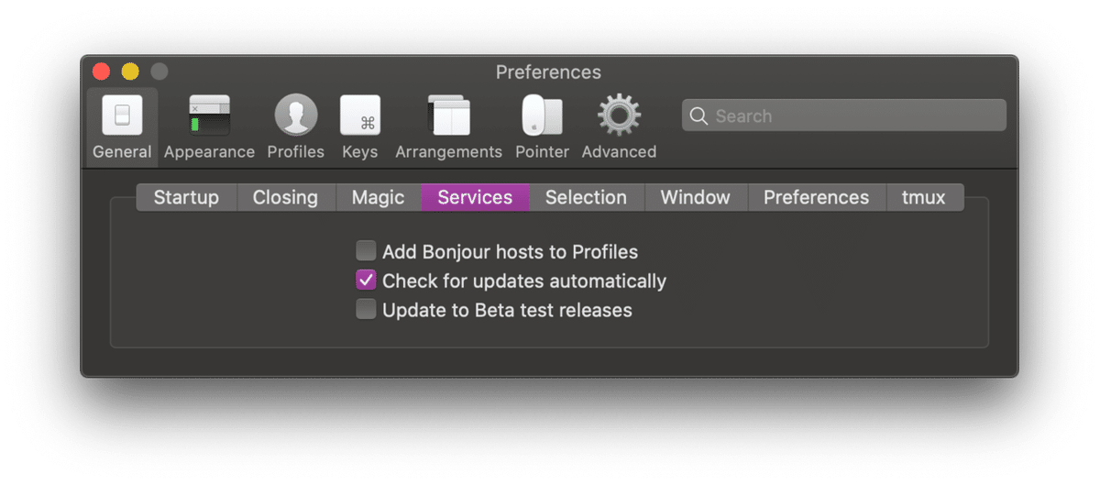Go to the Selection tab
The width and height of the screenshot is (1100, 485).
[x=586, y=198]
